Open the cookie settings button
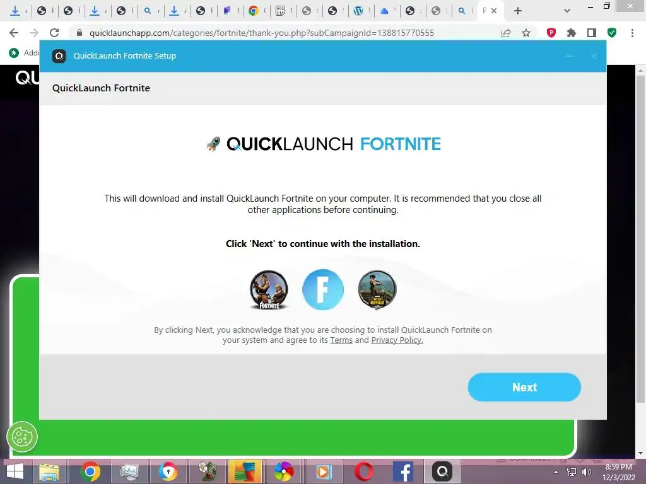This screenshot has width=646, height=484. pos(22,437)
